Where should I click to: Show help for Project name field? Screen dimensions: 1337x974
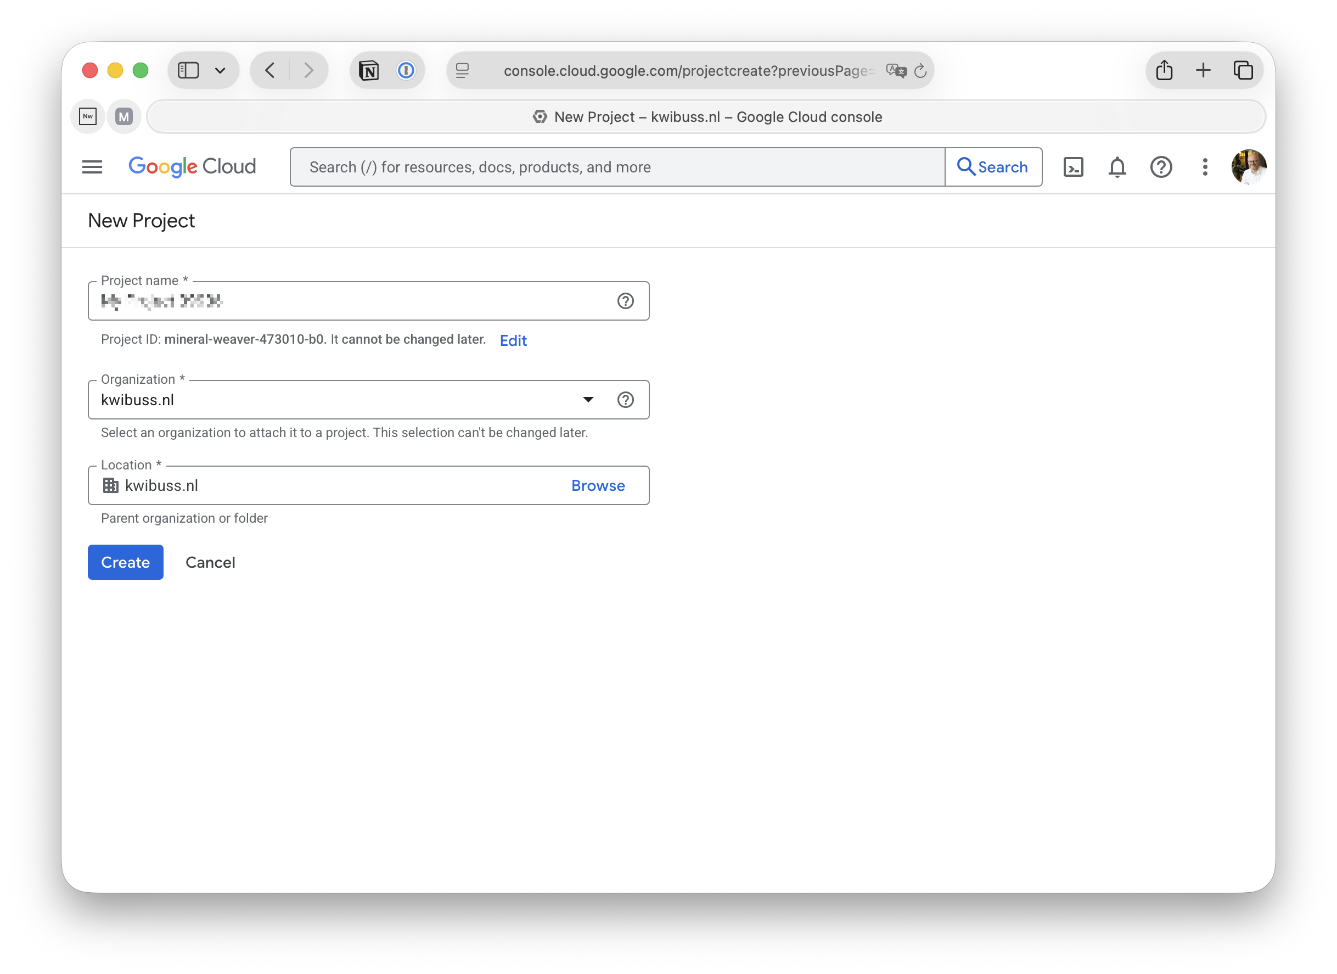(626, 301)
